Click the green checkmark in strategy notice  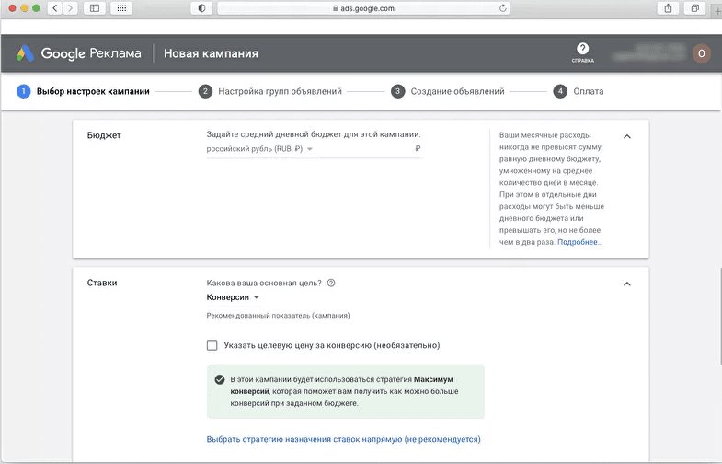coord(220,379)
